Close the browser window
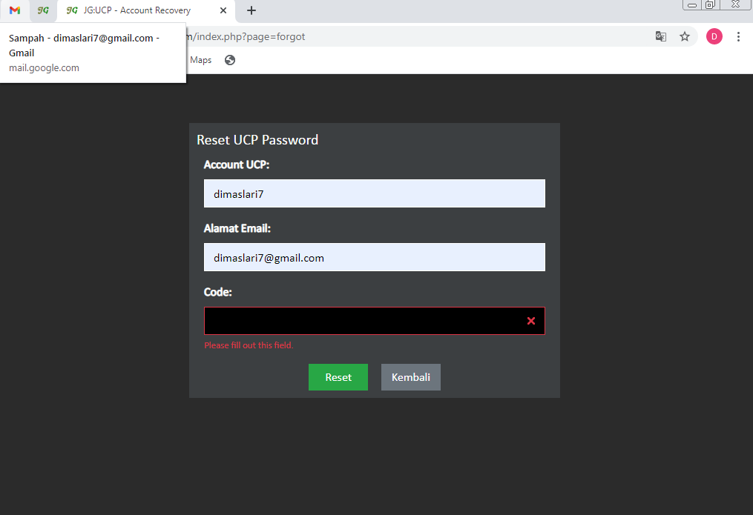This screenshot has width=753, height=515. [x=735, y=4]
